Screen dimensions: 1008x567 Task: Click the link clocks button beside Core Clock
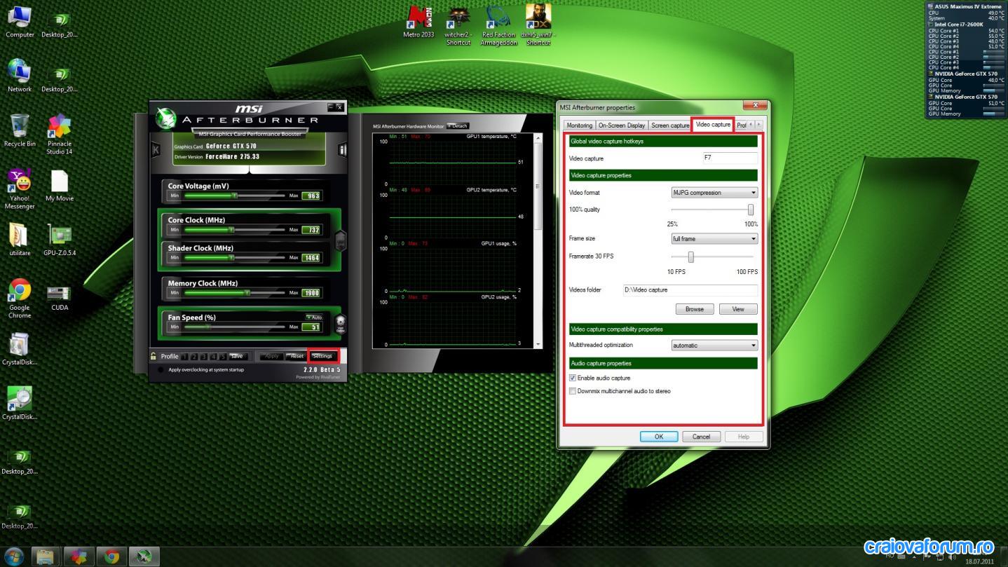click(341, 240)
